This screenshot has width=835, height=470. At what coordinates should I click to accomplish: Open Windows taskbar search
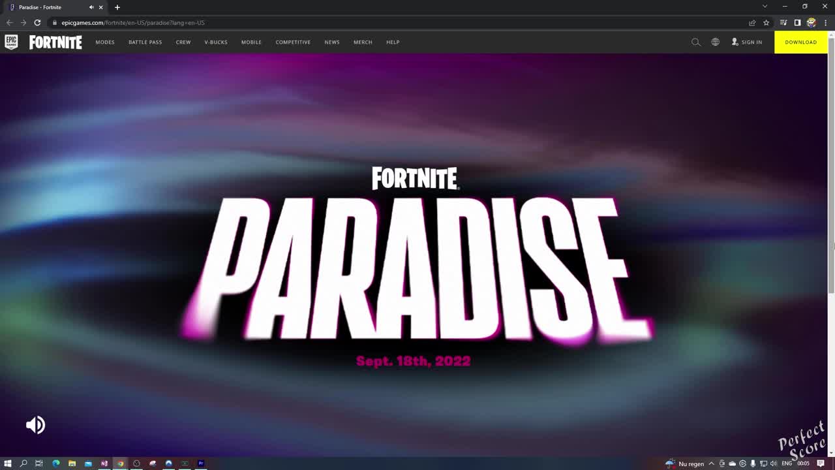(23, 463)
